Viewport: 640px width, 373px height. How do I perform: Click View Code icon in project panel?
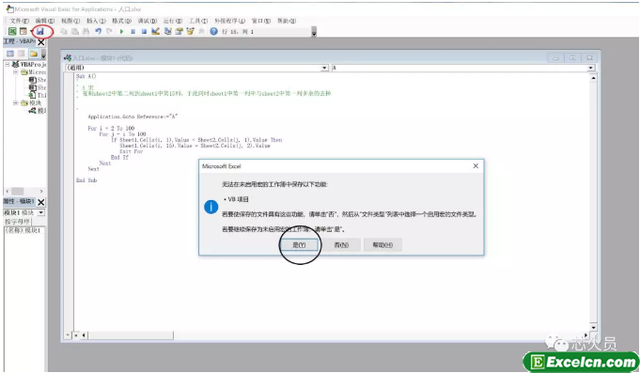click(x=10, y=54)
